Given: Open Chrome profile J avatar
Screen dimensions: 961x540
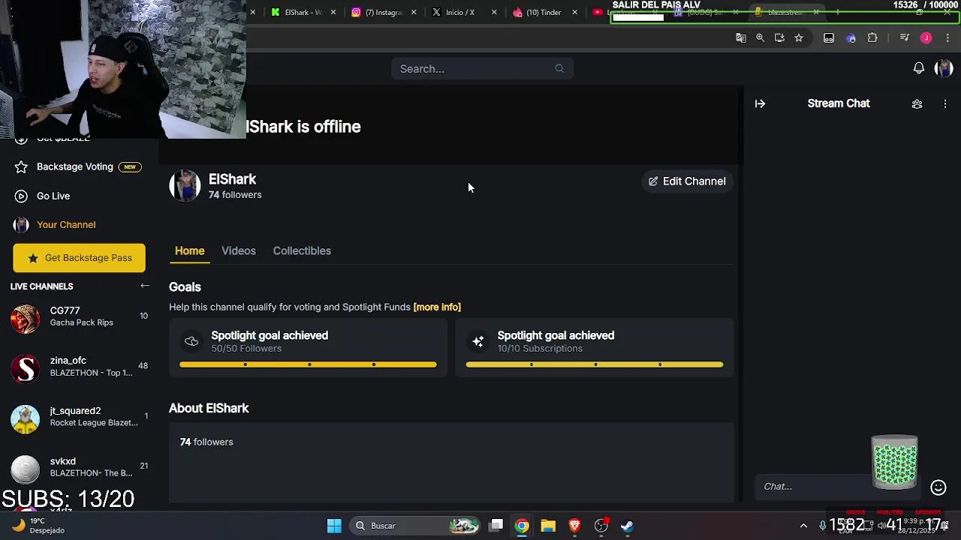Looking at the screenshot, I should (926, 37).
